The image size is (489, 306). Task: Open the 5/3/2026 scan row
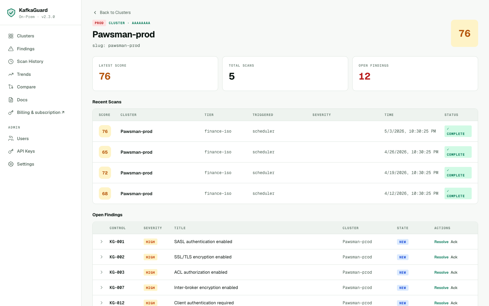285,131
